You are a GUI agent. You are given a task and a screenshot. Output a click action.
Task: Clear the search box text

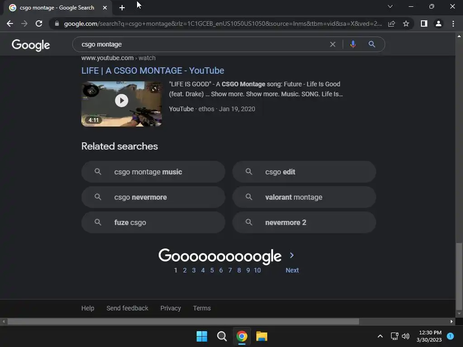pyautogui.click(x=333, y=44)
